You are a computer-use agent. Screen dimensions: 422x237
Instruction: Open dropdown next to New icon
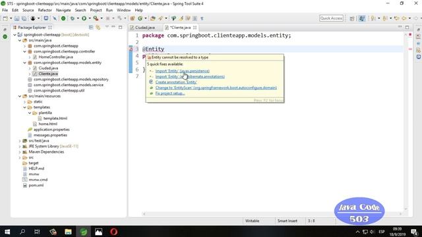pos(11,18)
